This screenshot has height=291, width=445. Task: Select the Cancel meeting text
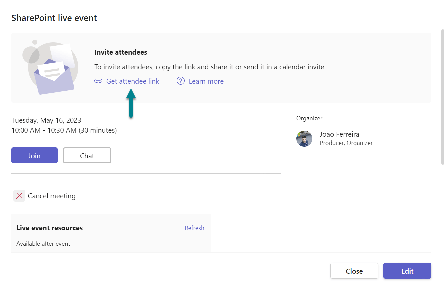52,196
